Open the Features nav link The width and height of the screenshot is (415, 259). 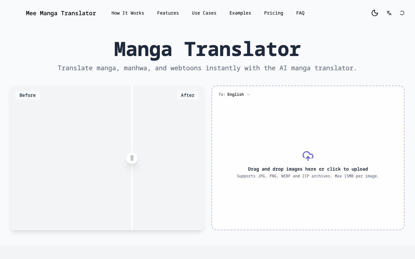tap(168, 13)
